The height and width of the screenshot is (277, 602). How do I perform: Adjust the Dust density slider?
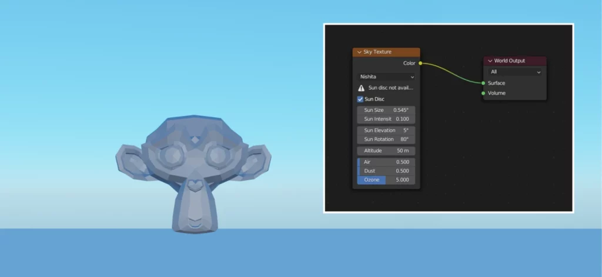click(386, 171)
